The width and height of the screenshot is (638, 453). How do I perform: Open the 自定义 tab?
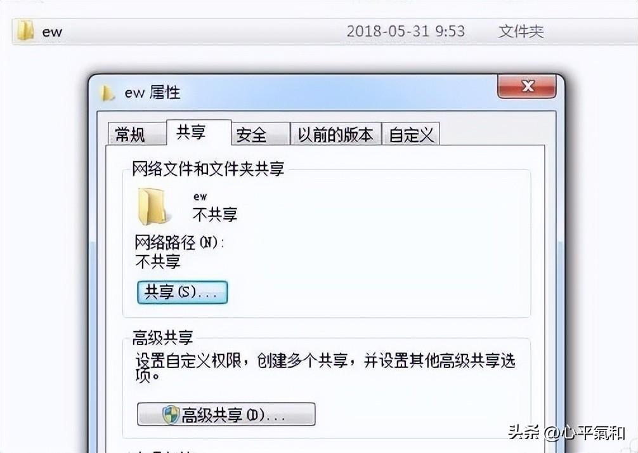pos(410,134)
